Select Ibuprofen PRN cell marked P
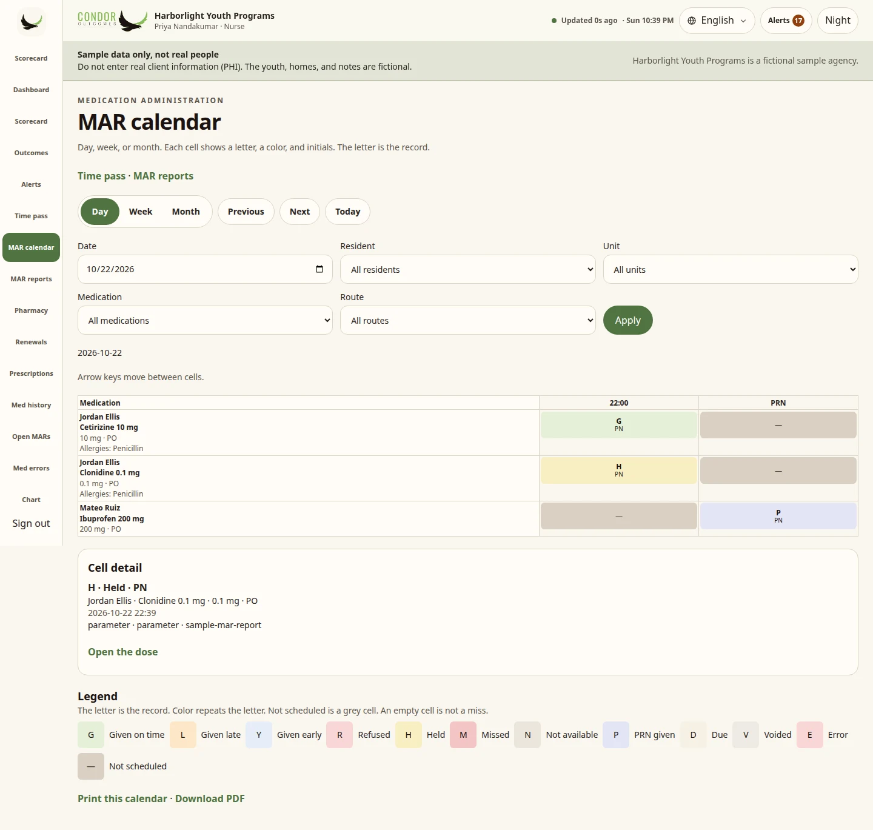Viewport: 873px width, 830px height. tap(778, 516)
